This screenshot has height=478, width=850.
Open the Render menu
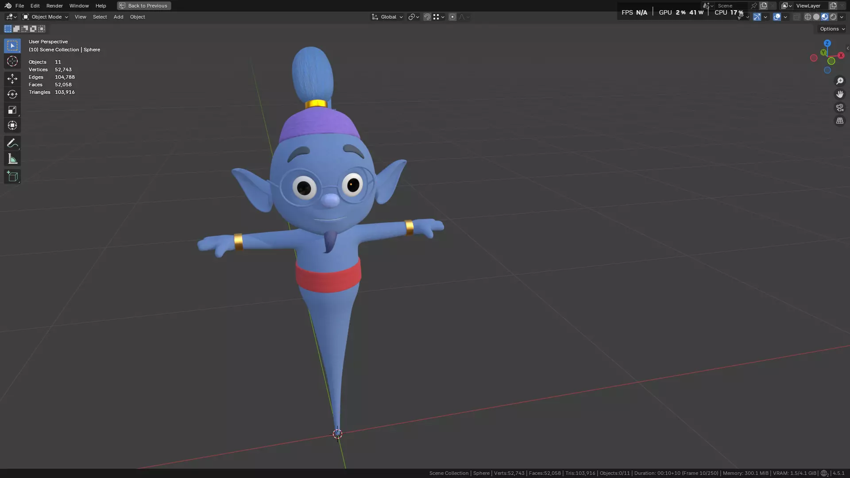click(x=54, y=6)
